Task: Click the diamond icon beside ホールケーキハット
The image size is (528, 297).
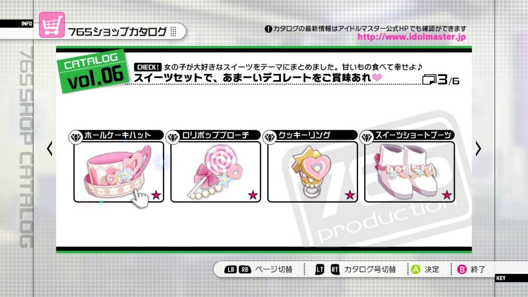Action: (76, 138)
